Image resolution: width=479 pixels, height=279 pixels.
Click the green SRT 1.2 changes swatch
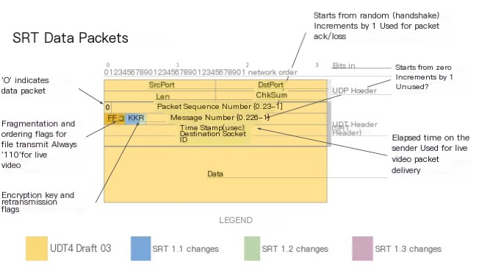(x=252, y=248)
